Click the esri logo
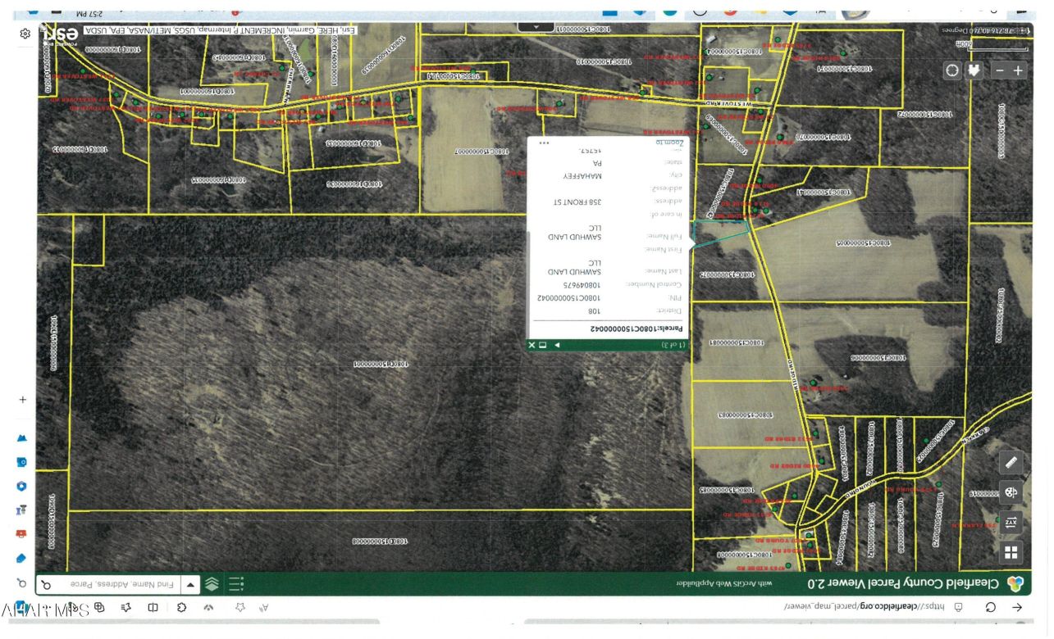Screen dimensions: 1054x639 [x=60, y=34]
